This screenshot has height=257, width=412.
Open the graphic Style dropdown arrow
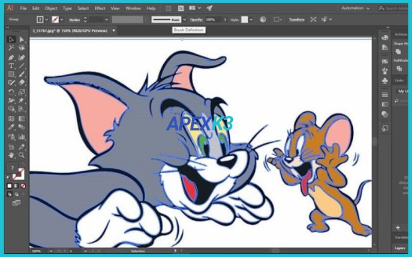251,20
